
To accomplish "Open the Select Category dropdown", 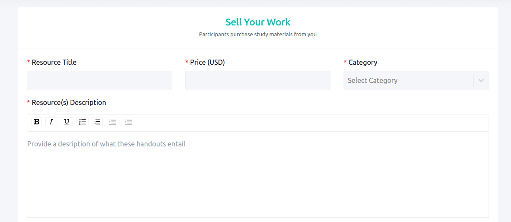I will (x=416, y=80).
